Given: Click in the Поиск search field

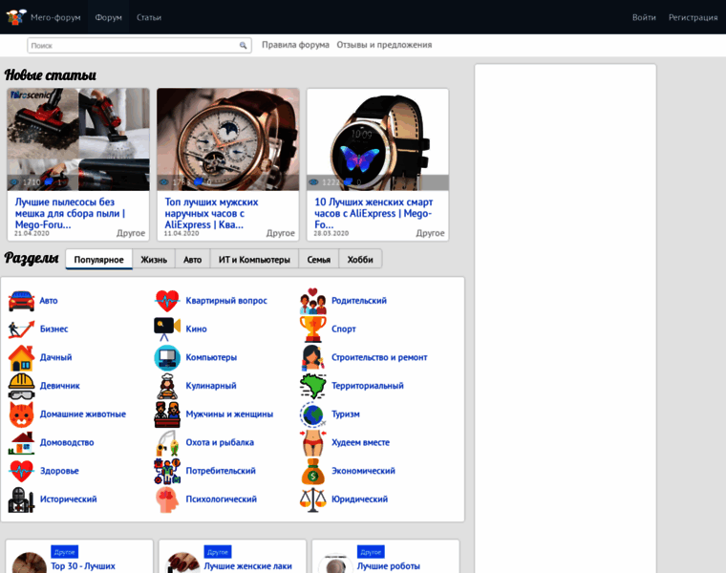Looking at the screenshot, I should 132,45.
